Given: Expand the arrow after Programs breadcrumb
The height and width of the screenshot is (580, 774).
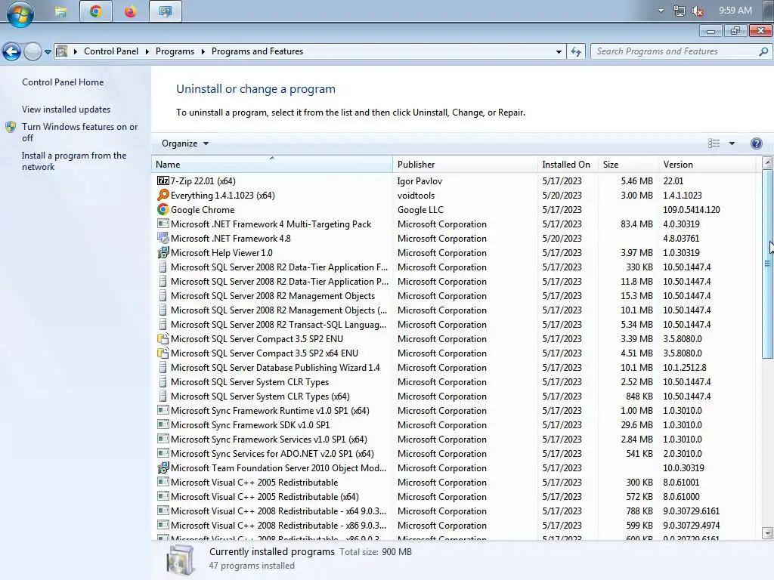Looking at the screenshot, I should coord(203,51).
